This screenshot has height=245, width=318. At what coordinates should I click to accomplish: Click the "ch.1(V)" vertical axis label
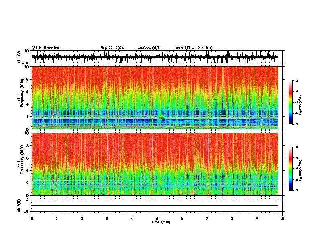coord(19,57)
